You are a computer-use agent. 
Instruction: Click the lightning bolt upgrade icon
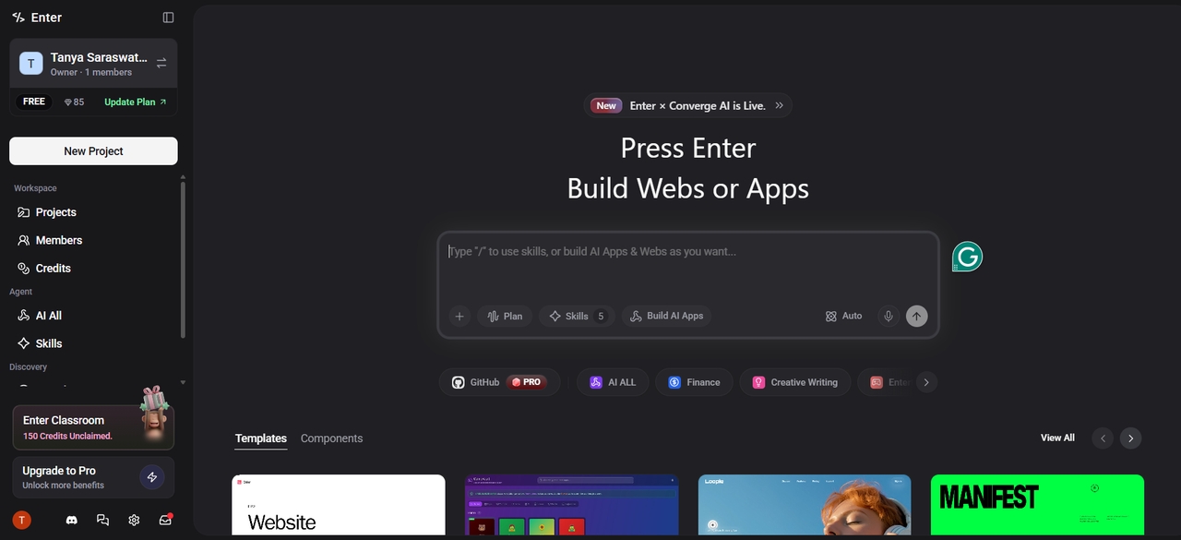[152, 477]
